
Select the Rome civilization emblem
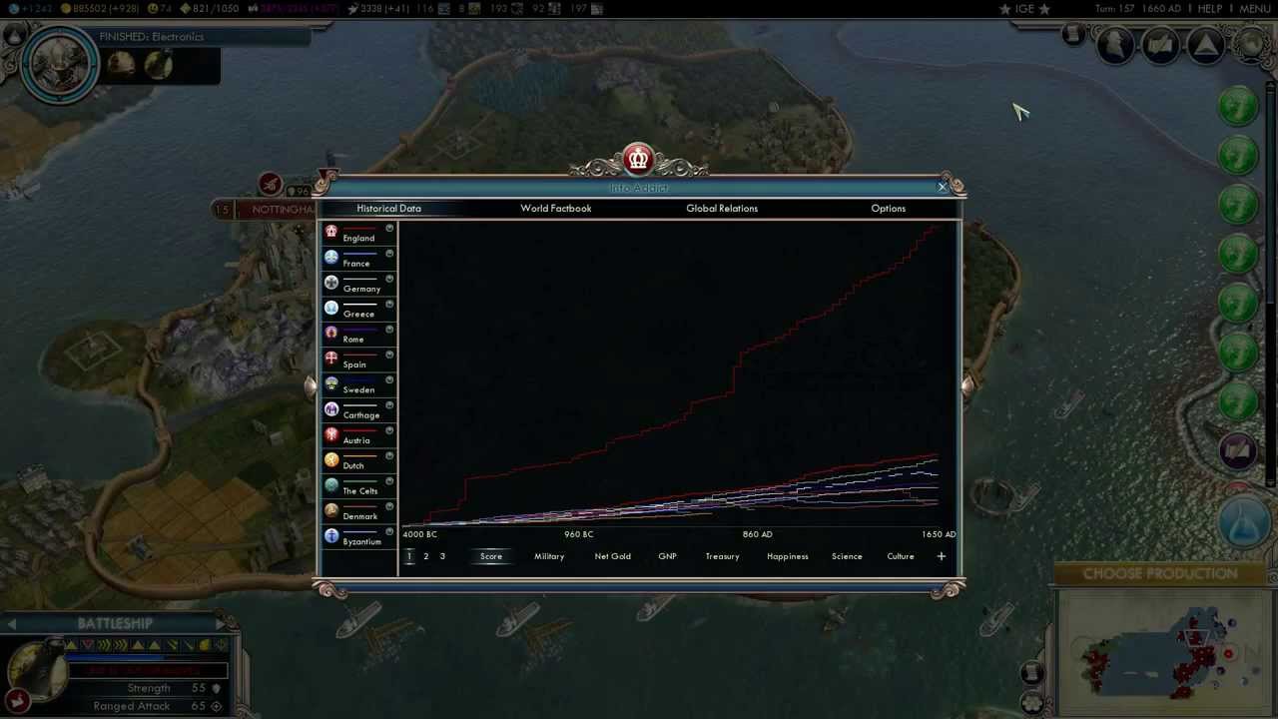pos(331,333)
